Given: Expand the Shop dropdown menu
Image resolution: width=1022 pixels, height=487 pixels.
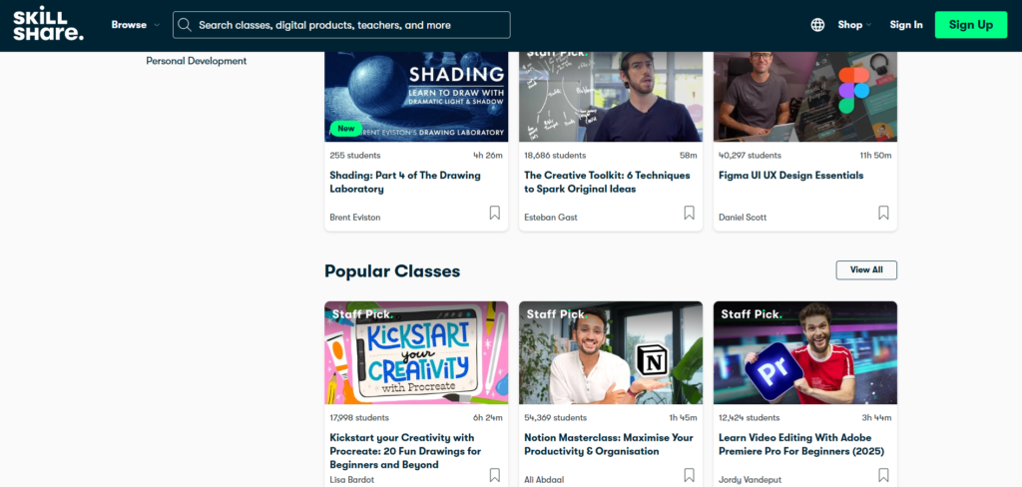Looking at the screenshot, I should (854, 25).
